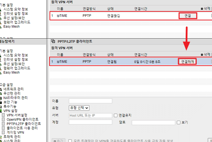Expand 트래픽 관리 menu group

[12, 137]
